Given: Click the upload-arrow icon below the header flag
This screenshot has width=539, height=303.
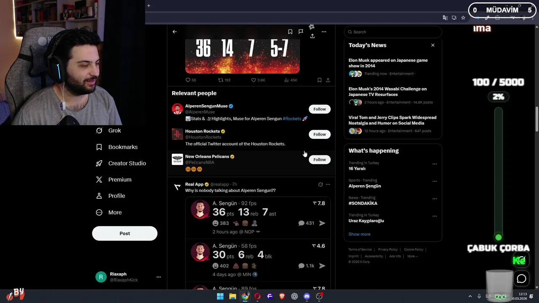Looking at the screenshot, I should click(312, 36).
